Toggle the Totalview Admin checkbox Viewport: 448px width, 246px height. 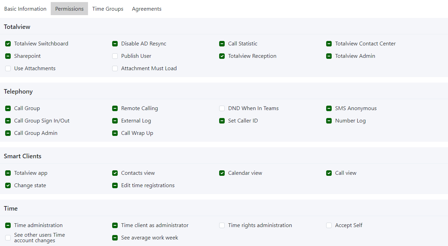(329, 56)
